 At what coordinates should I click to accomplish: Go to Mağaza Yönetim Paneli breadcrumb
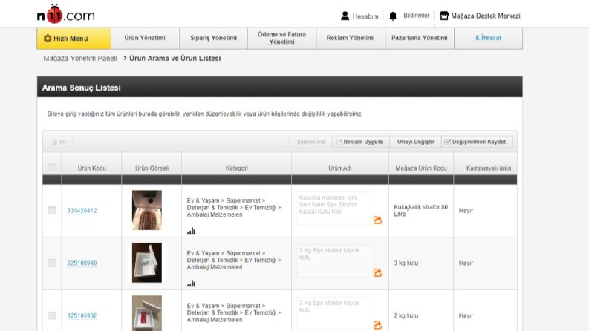80,59
